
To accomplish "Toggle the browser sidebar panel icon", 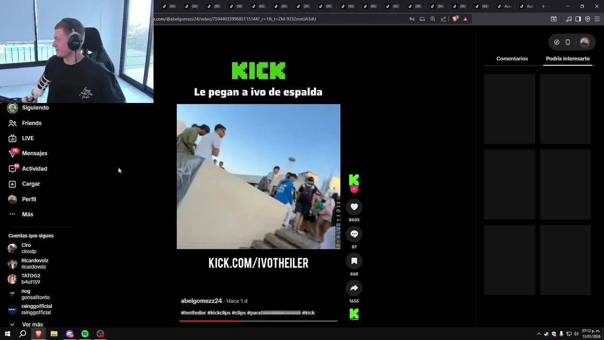I will pyautogui.click(x=578, y=19).
